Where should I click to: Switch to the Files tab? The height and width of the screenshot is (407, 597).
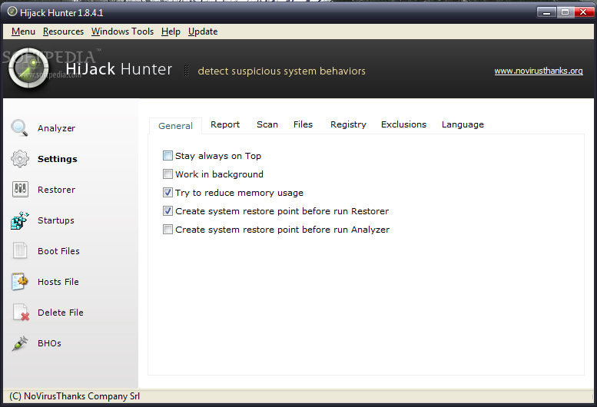click(x=303, y=124)
